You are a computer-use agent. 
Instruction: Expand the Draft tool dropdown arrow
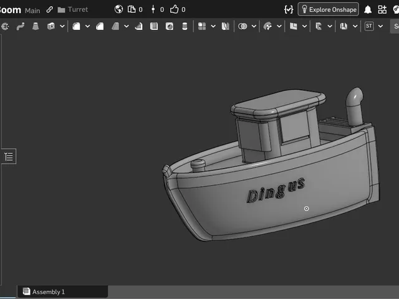[x=127, y=26]
